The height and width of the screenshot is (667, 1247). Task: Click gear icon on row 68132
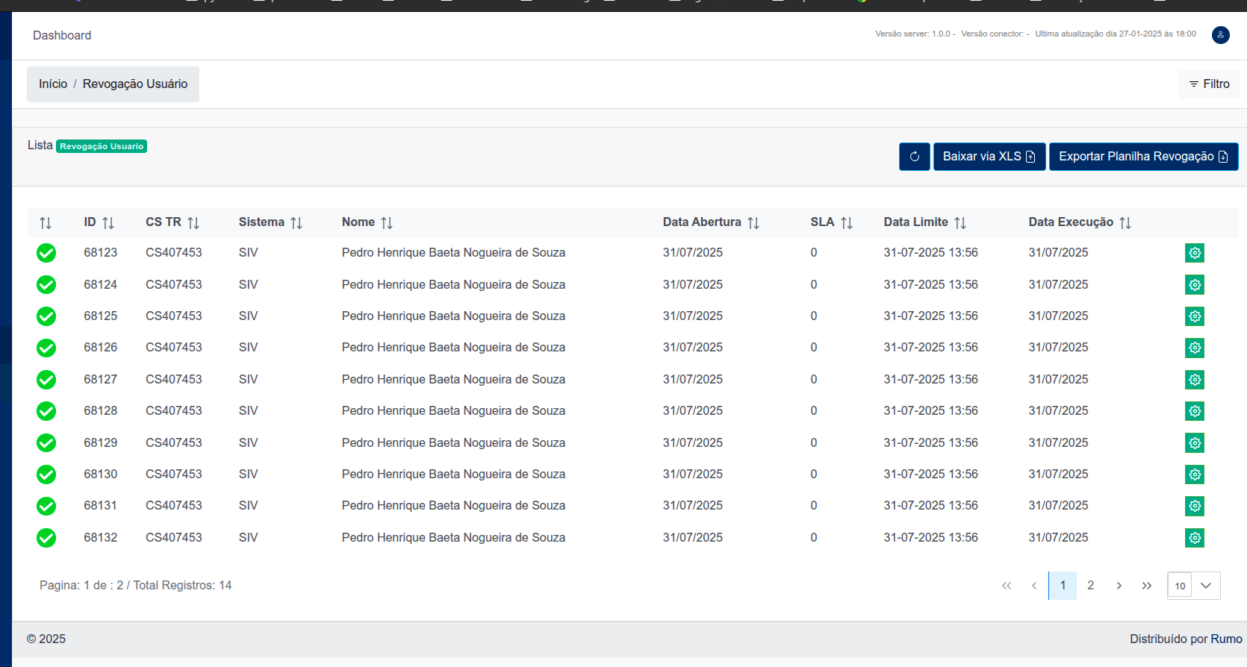[1194, 538]
